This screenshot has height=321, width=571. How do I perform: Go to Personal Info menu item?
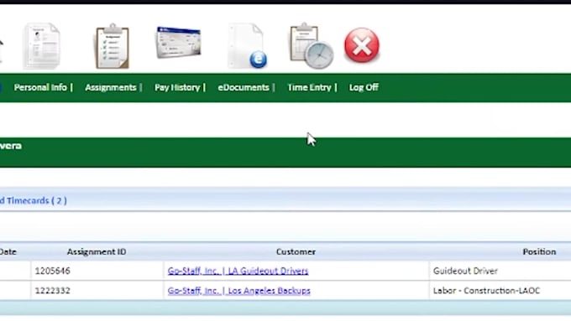click(x=40, y=88)
